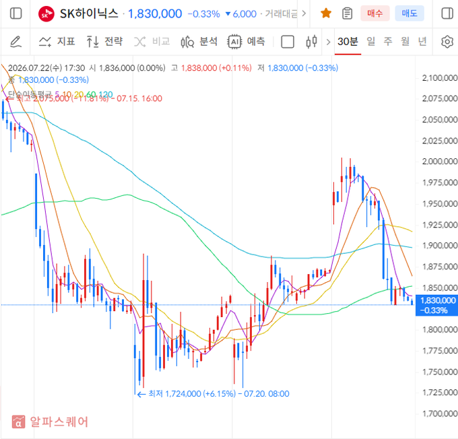Click the 2026.07.22(수) 17:30 timestamp
The width and height of the screenshot is (458, 439).
[x=46, y=68]
